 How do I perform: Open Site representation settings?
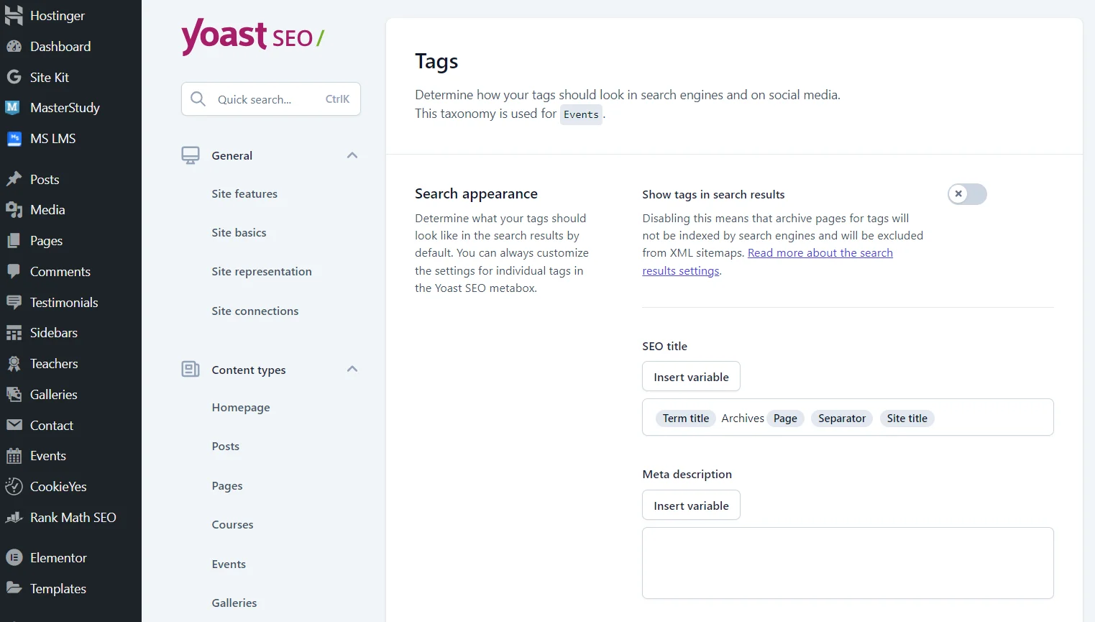point(262,272)
